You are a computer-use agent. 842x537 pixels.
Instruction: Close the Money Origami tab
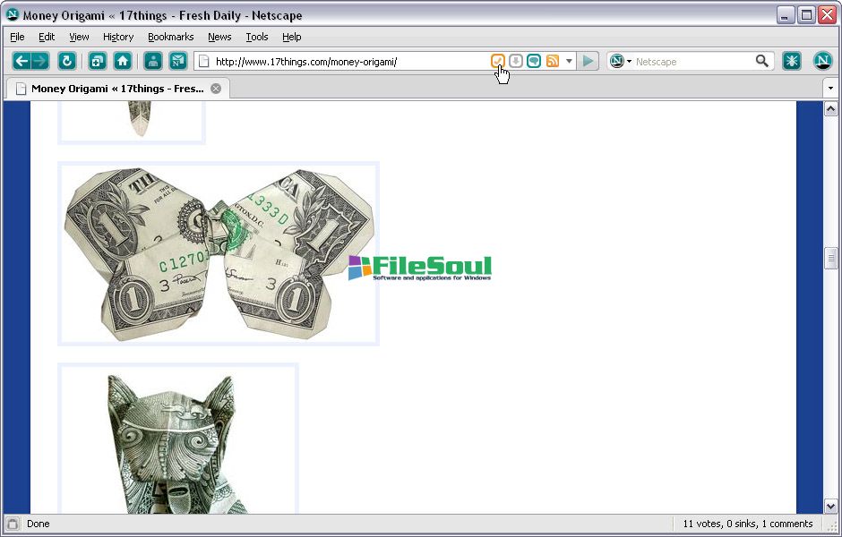[x=216, y=89]
